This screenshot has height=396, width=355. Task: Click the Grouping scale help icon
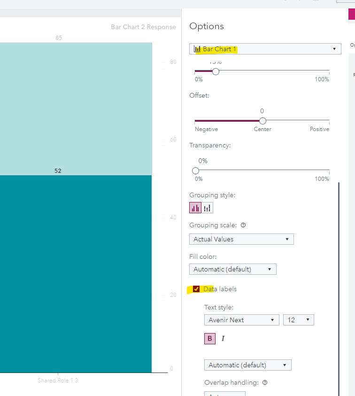243,225
